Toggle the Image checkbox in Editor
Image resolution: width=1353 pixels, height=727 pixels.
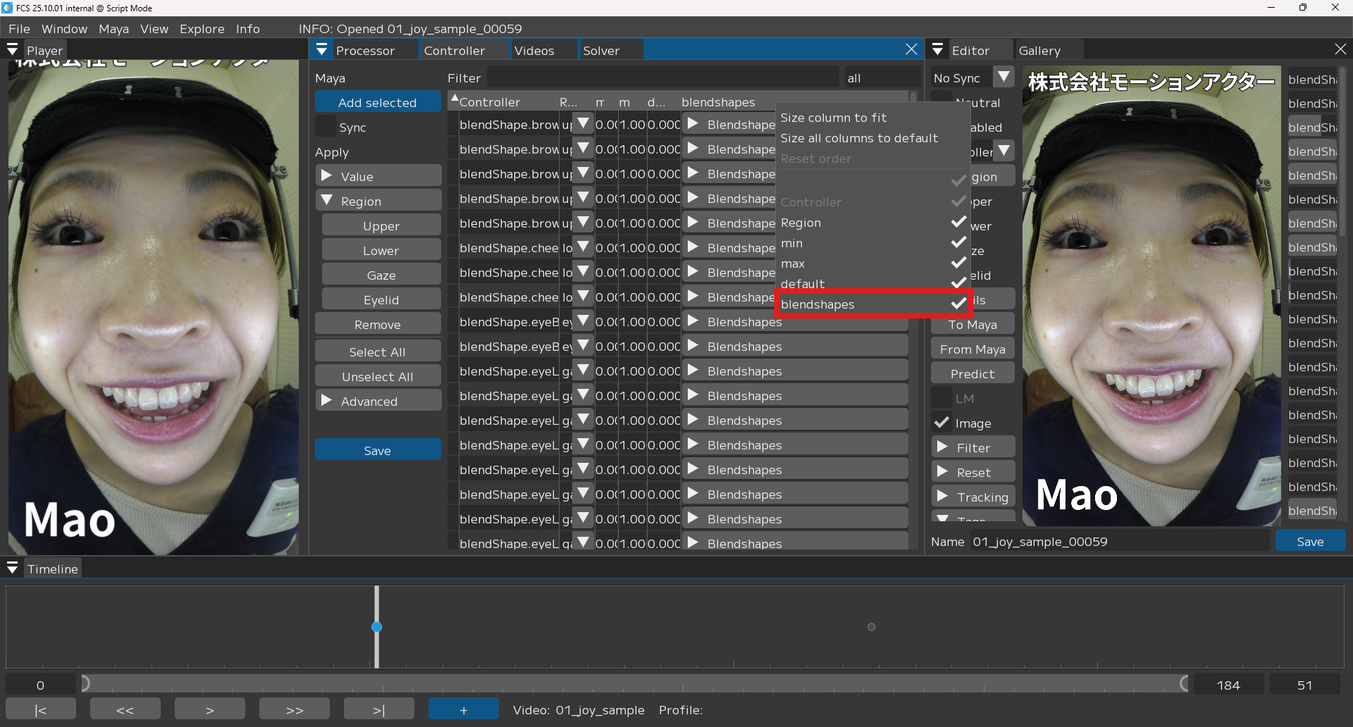(x=941, y=423)
